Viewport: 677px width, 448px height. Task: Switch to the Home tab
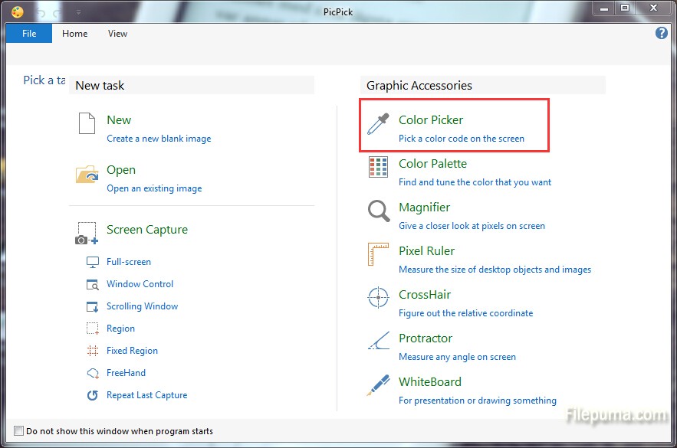coord(75,34)
